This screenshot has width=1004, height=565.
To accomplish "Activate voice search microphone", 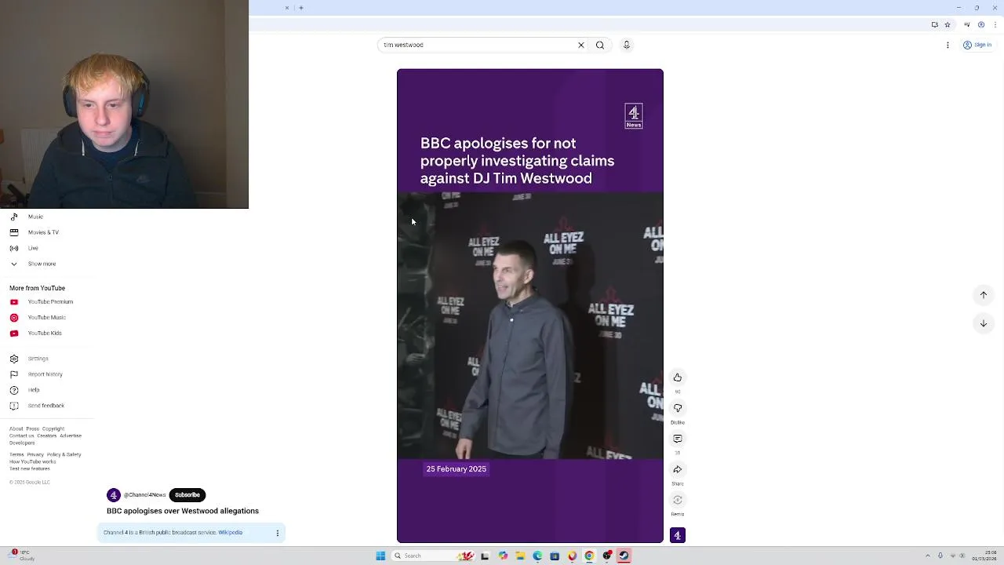I will tap(626, 45).
